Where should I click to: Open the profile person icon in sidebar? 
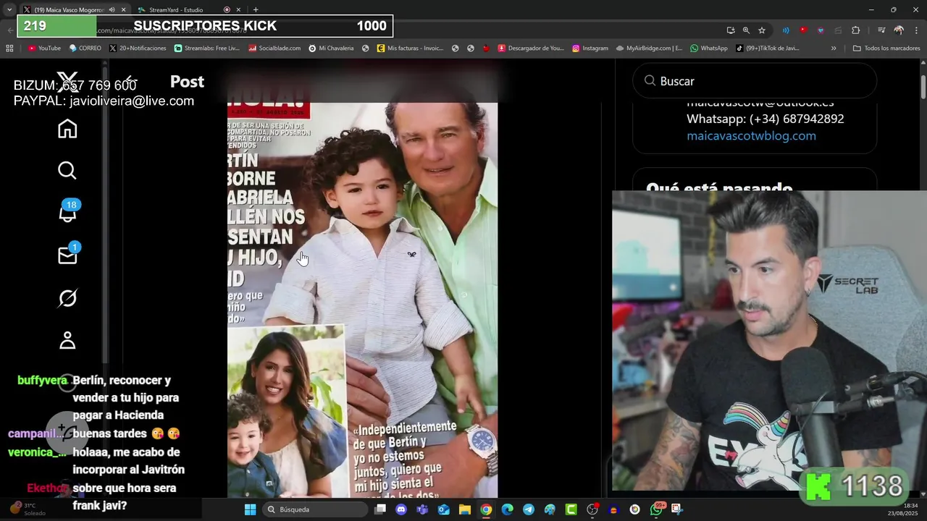point(67,340)
